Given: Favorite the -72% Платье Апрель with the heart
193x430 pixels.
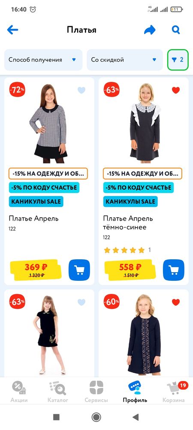Looking at the screenshot, I should click(81, 90).
